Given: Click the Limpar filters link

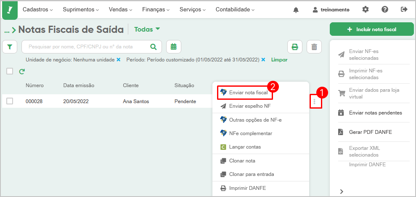Looking at the screenshot, I should pyautogui.click(x=279, y=60).
